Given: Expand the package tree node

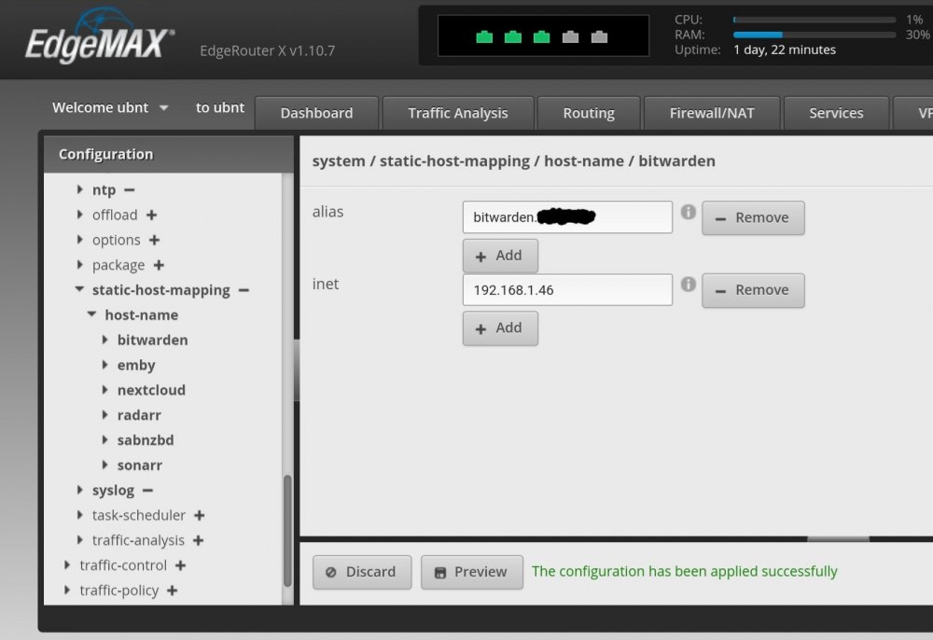Looking at the screenshot, I should 79,265.
